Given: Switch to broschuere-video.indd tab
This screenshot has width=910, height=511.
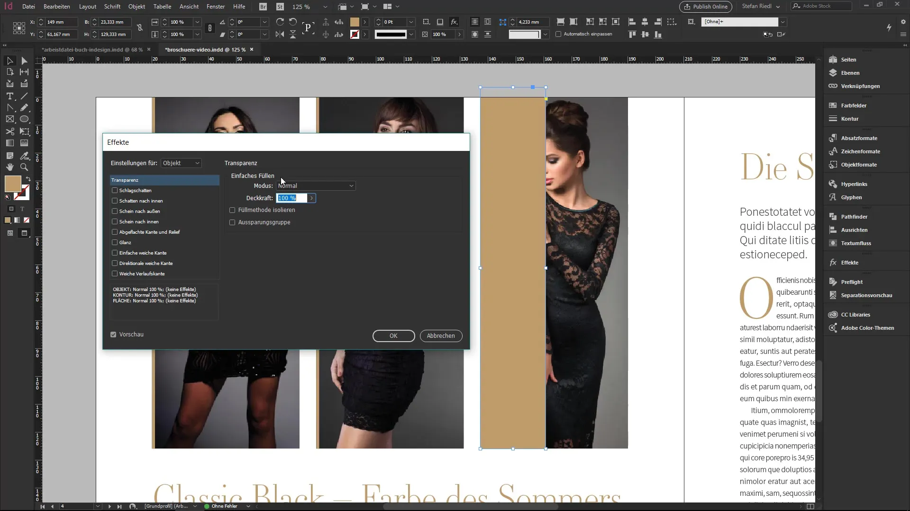Looking at the screenshot, I should 205,49.
